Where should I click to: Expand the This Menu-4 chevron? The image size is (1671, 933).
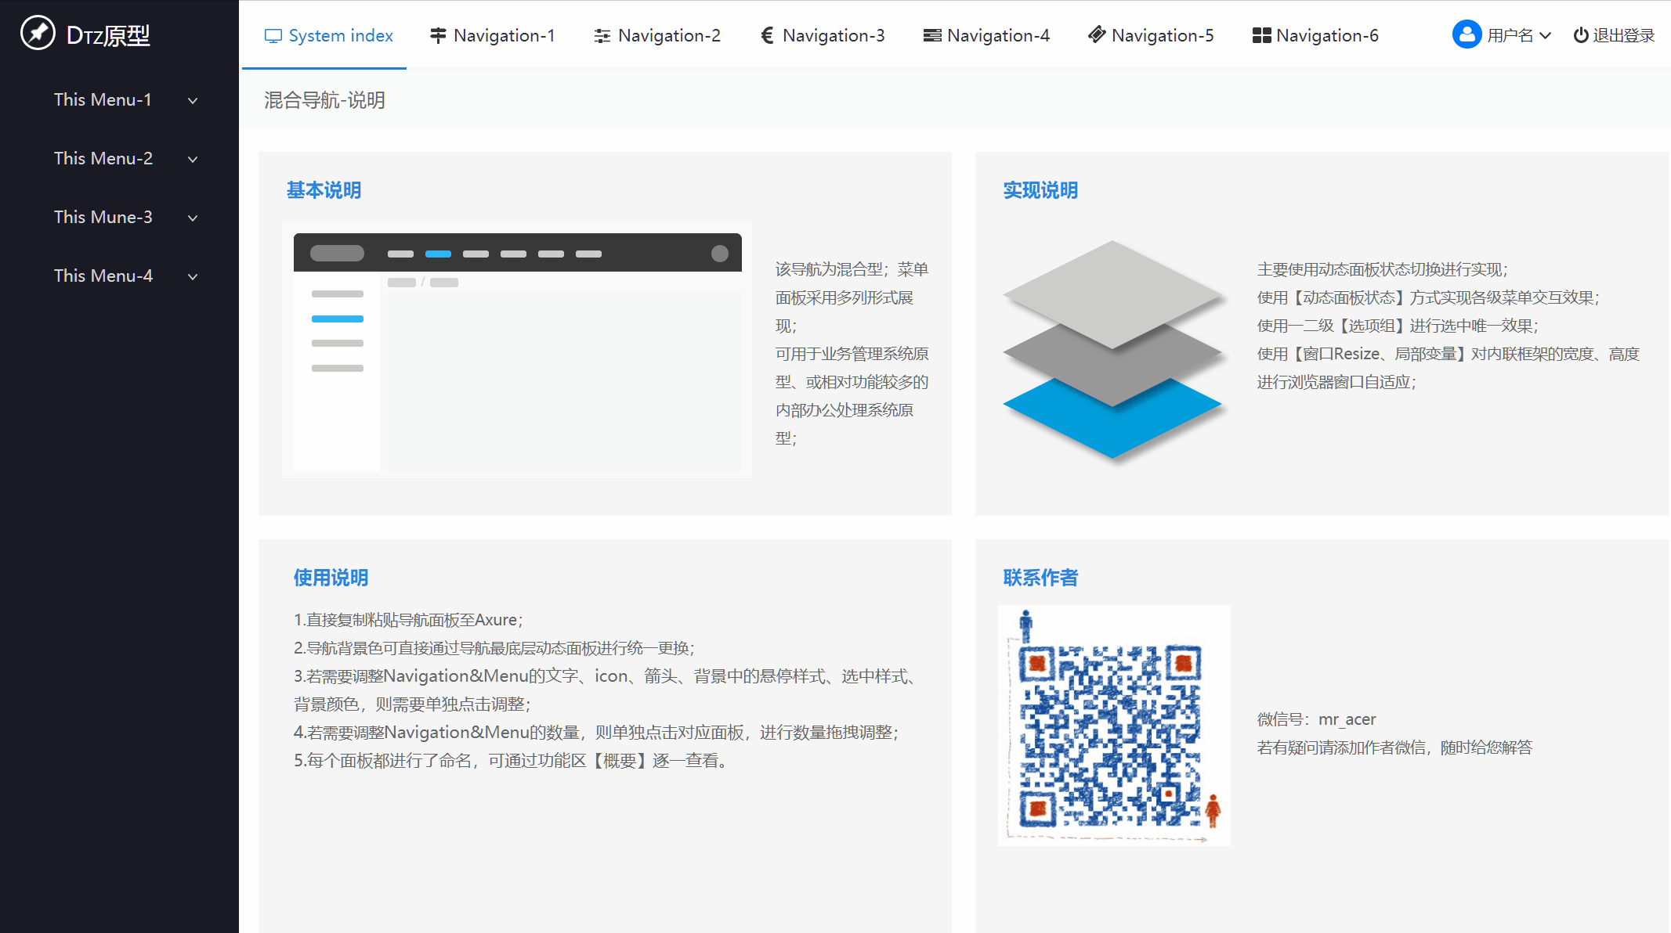pos(193,277)
